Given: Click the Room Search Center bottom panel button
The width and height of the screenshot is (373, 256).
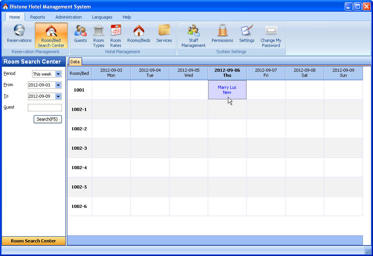Looking at the screenshot, I should [x=33, y=241].
